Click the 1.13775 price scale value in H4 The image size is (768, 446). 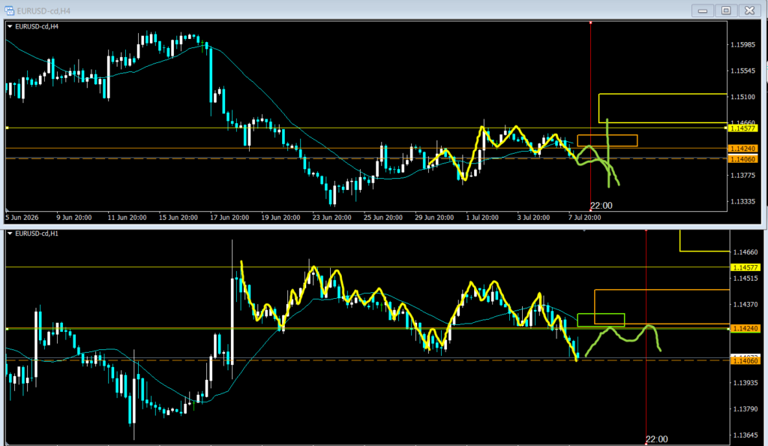coord(743,176)
